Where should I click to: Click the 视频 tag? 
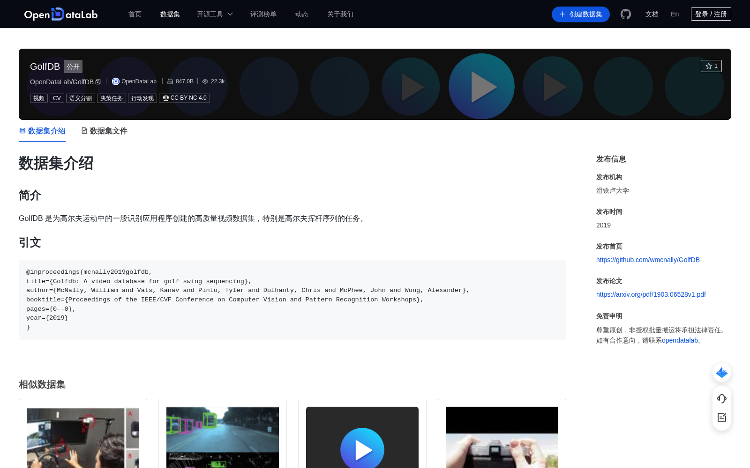[39, 98]
